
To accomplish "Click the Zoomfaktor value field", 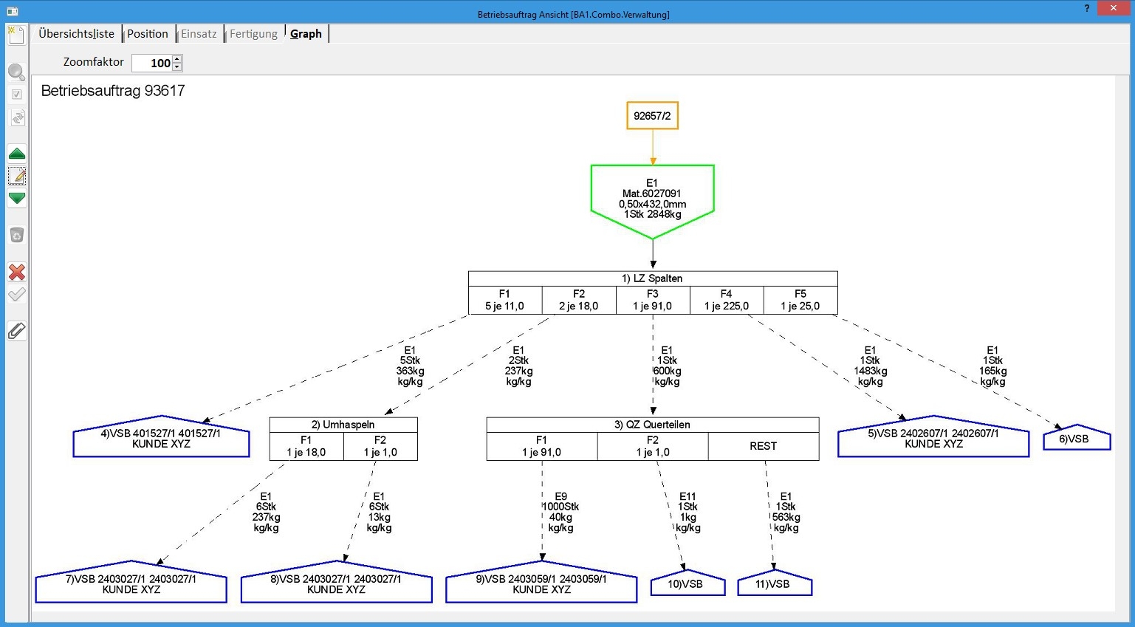I will point(152,63).
